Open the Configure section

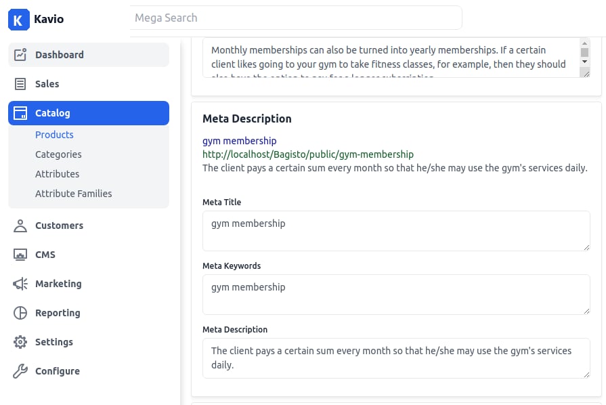coord(89,371)
